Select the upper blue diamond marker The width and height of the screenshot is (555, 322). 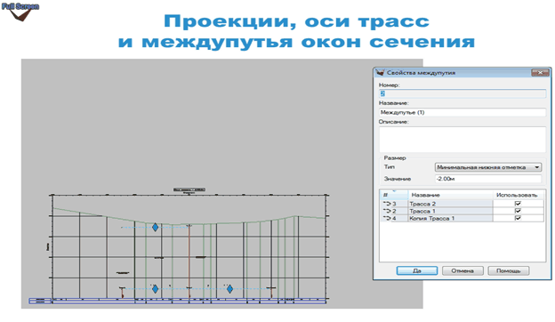coord(155,227)
